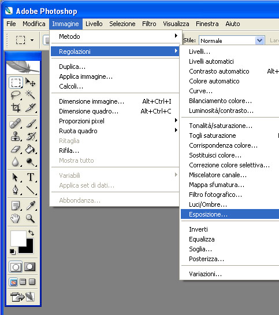Select the Rectangular Marquee tool in toolbox
Screen dimensions: 279x315
(x=16, y=83)
